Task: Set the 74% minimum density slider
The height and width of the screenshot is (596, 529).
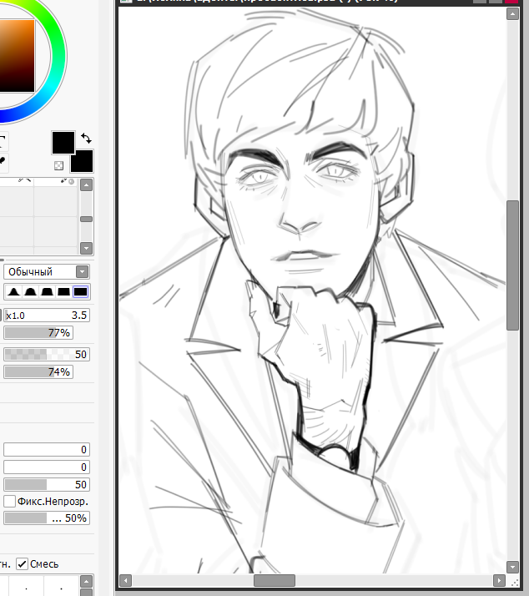Action: (38, 371)
